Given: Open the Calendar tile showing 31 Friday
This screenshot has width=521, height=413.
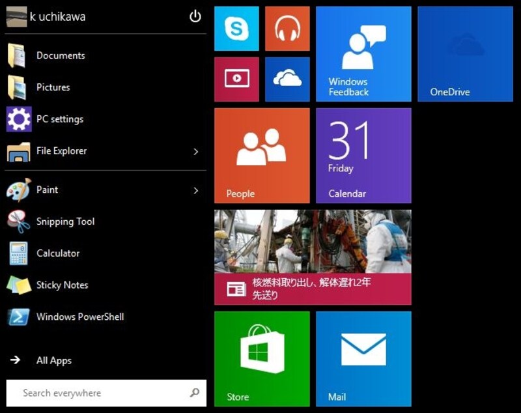Looking at the screenshot, I should [363, 156].
